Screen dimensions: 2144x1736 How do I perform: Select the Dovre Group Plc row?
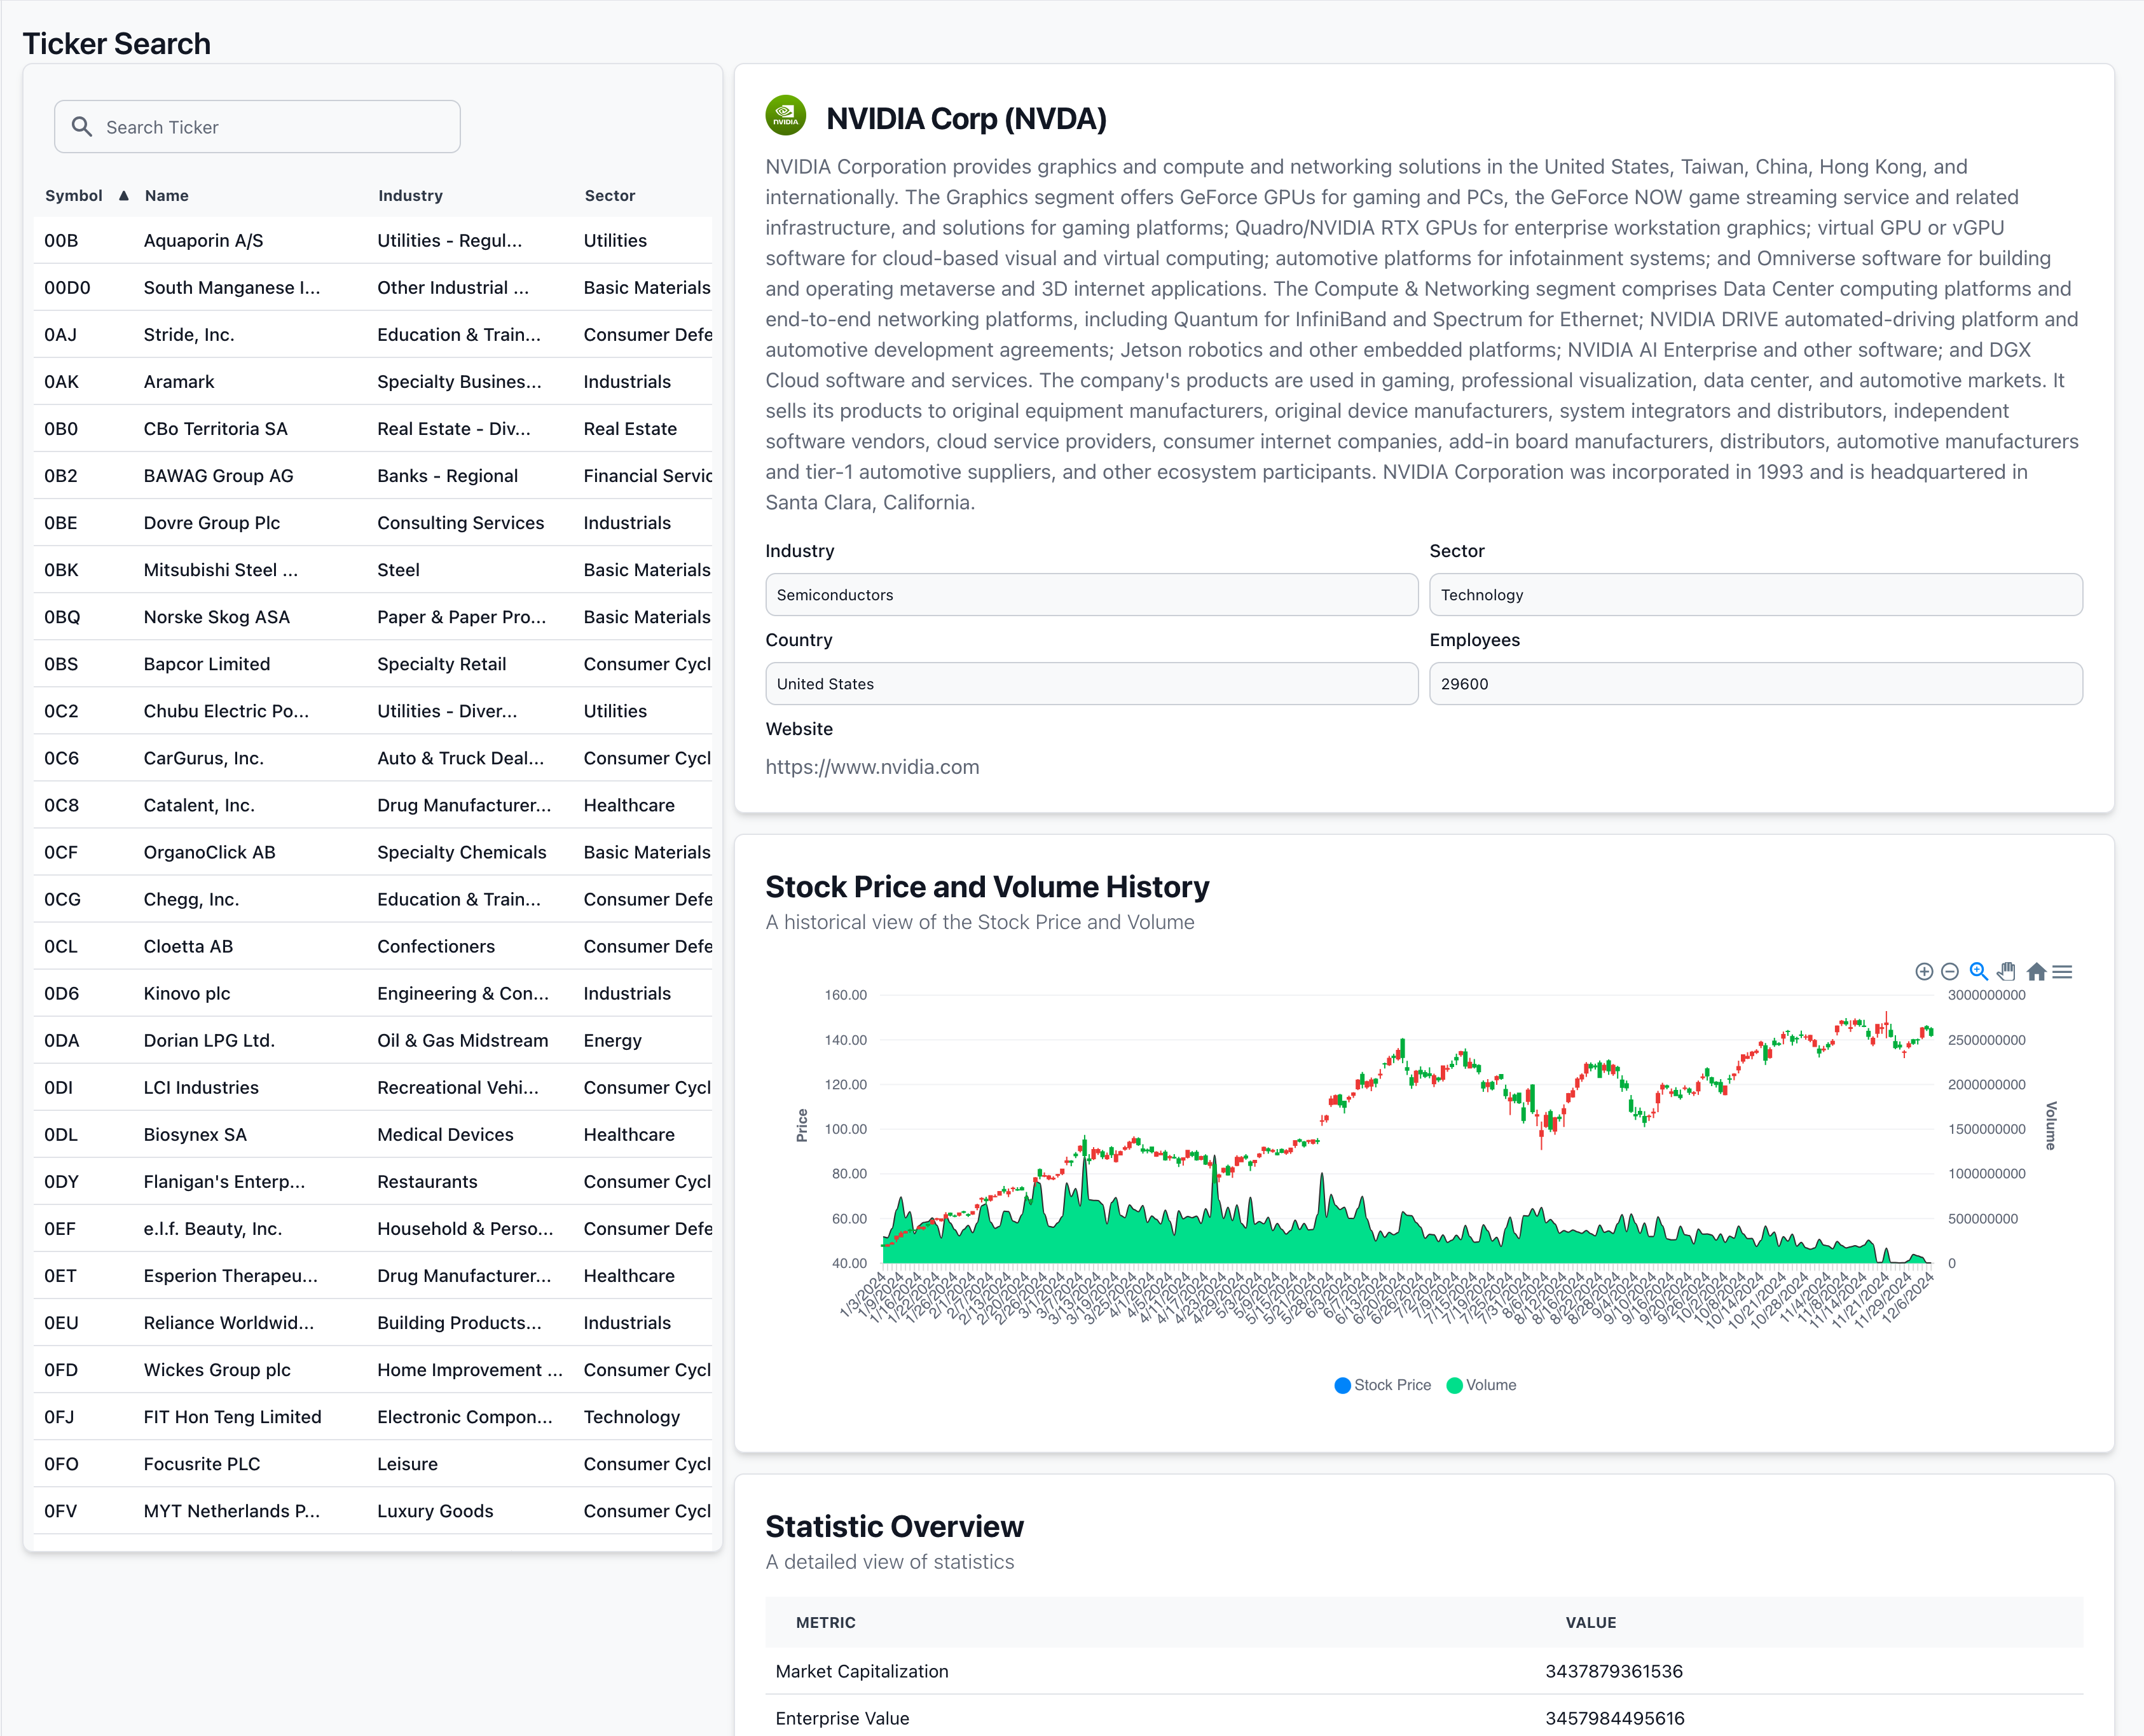pos(373,522)
